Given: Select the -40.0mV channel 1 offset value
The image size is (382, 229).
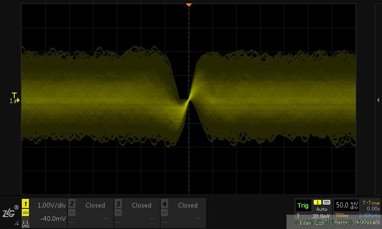Looking at the screenshot, I should [x=53, y=219].
